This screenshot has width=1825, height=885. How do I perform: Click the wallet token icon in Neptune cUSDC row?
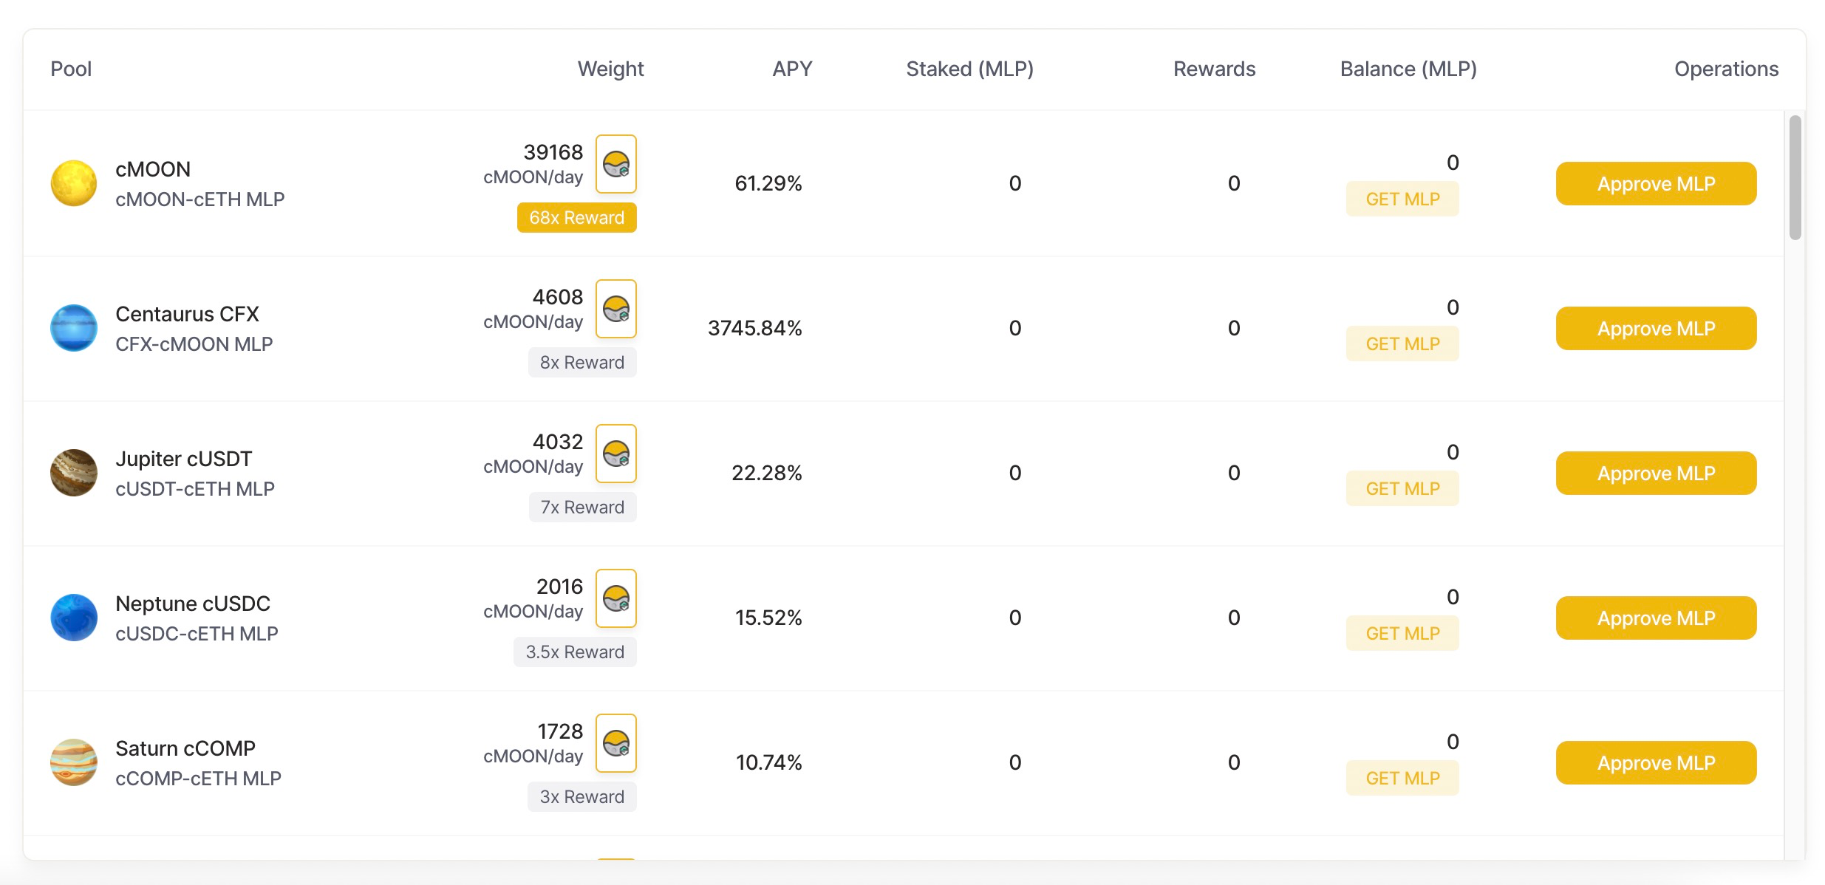pos(616,598)
